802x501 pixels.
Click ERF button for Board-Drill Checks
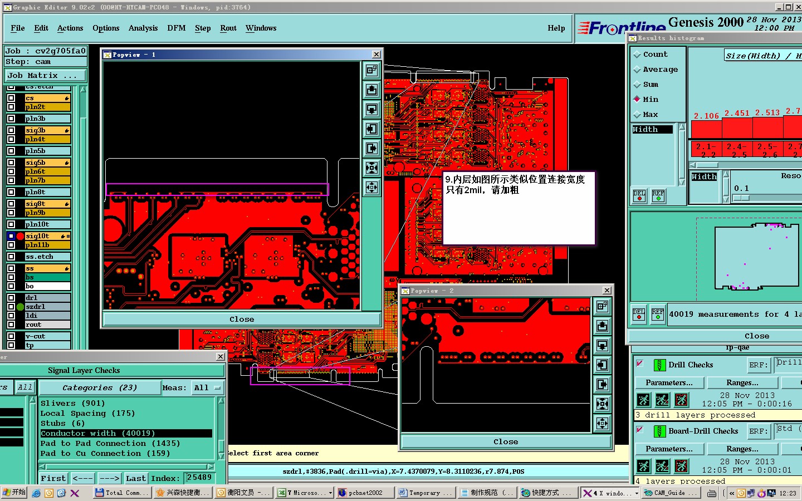tap(759, 431)
